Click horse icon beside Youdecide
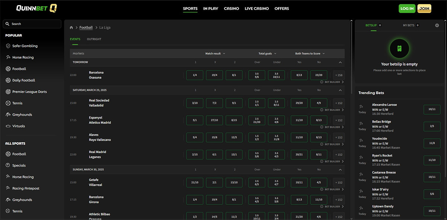The height and width of the screenshot is (220, 447). 361,141
